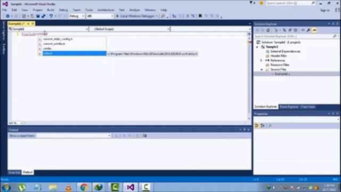Click Properties wrench icon in Solution Explorer

pos(308,30)
